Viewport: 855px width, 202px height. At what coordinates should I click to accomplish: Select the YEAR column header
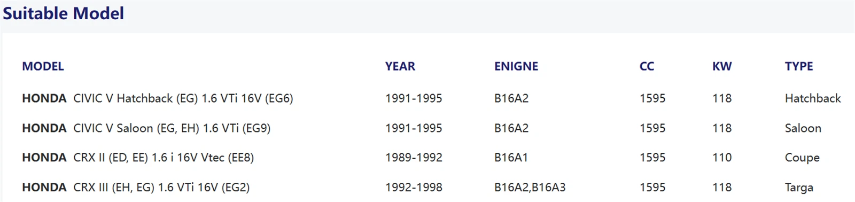400,66
